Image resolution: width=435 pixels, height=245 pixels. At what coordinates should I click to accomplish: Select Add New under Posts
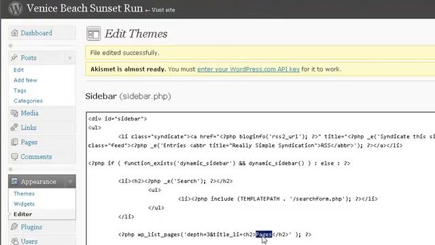(x=25, y=80)
